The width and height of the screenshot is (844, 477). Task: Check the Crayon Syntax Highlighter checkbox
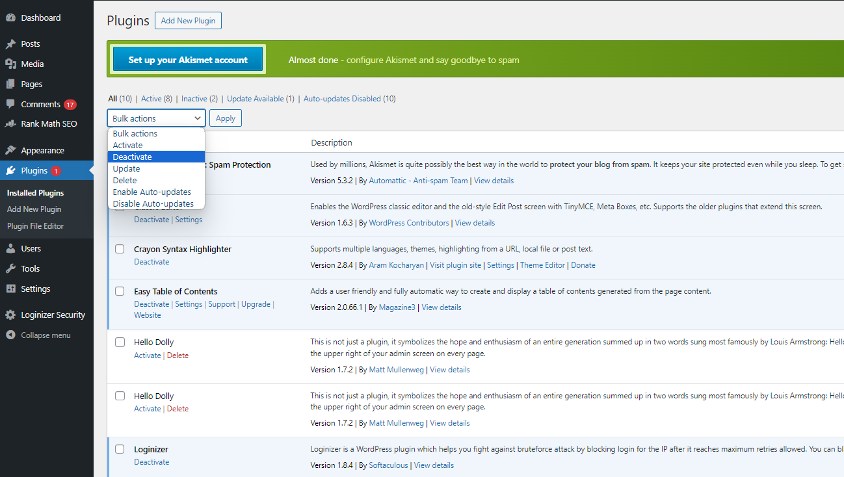[120, 249]
